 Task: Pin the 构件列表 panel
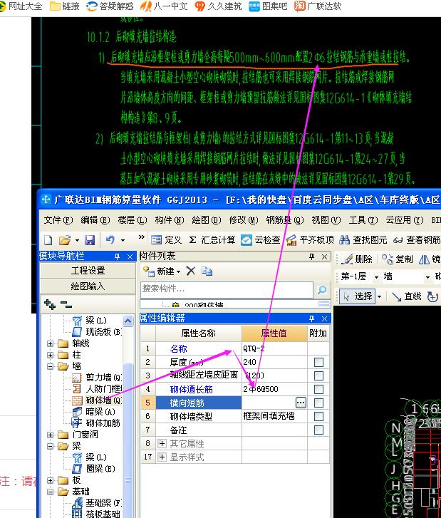[311, 257]
